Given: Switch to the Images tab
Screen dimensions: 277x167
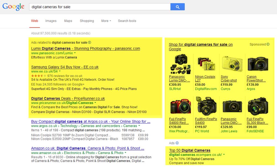Looking at the screenshot, I should 51,21.
